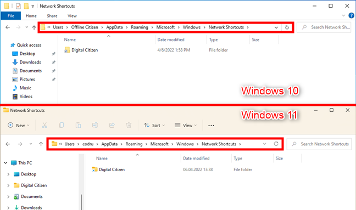The height and width of the screenshot is (210, 356).
Task: Open recent locations dropdown in Windows 11
Action: (31, 144)
